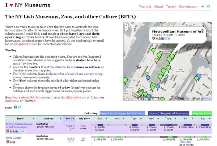Viewport: 217px width, 146px height.
Task: Click Facebook icon in Metropolitan Museum row
Action: (17, 131)
